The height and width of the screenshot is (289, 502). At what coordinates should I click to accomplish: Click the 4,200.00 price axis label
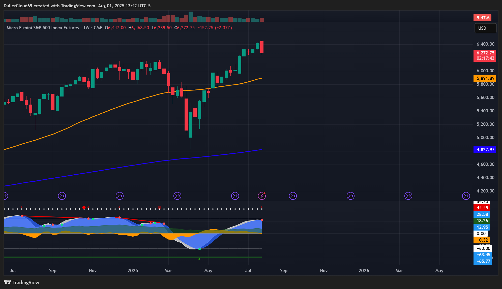(x=485, y=191)
